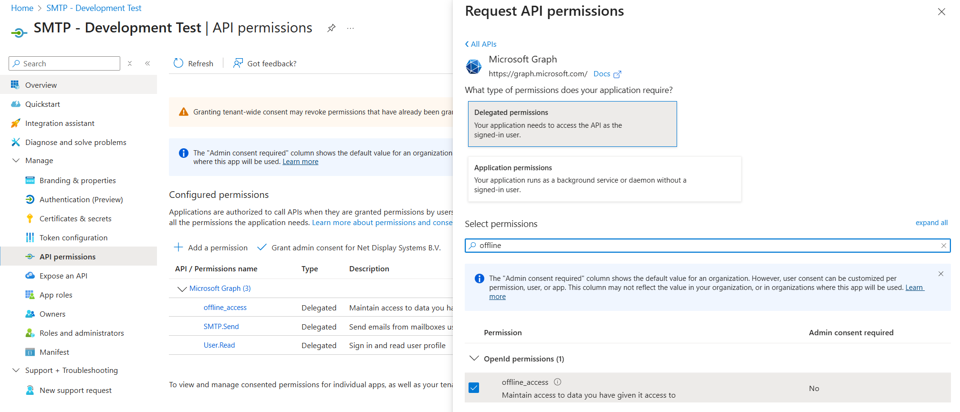Image resolution: width=960 pixels, height=412 pixels.
Task: Open Learn more about permissions and consent link
Action: (382, 223)
